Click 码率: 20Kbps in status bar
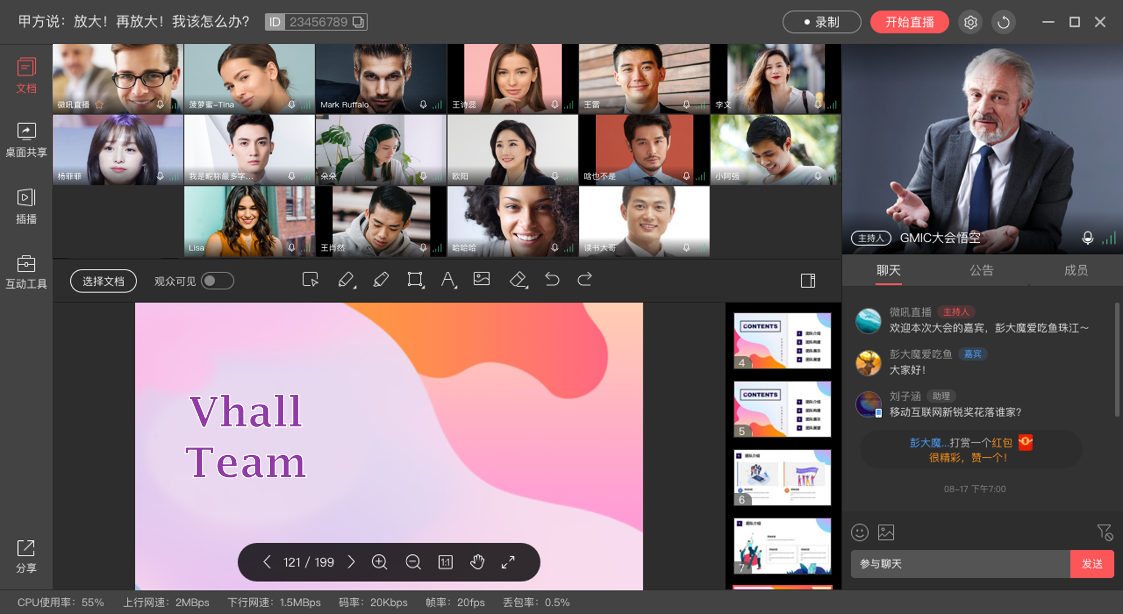 (x=373, y=602)
